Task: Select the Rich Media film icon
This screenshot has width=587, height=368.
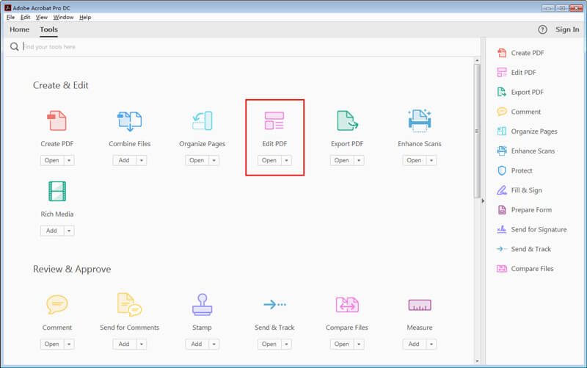Action: coord(56,191)
